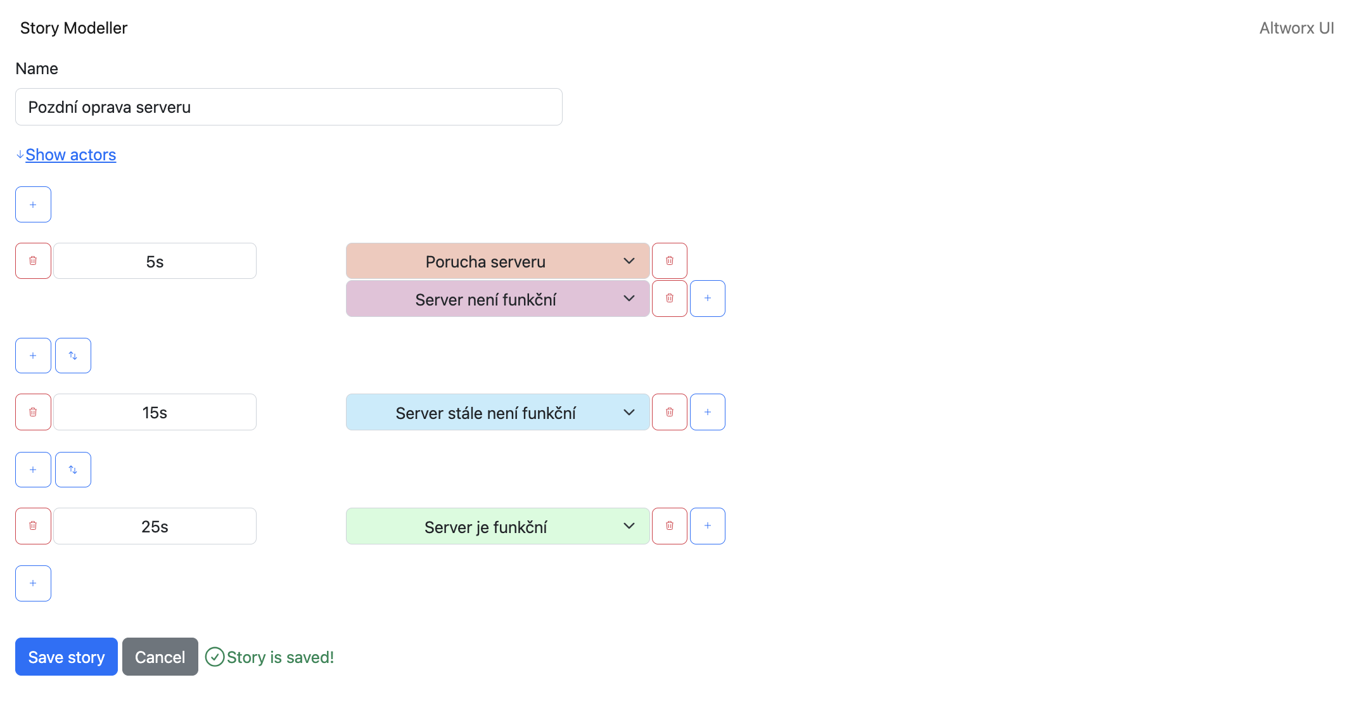The height and width of the screenshot is (701, 1347).
Task: Expand the Show actors section
Action: coord(70,155)
